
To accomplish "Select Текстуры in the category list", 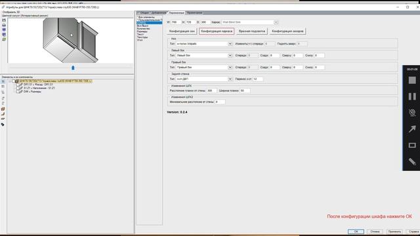I will pos(142,37).
